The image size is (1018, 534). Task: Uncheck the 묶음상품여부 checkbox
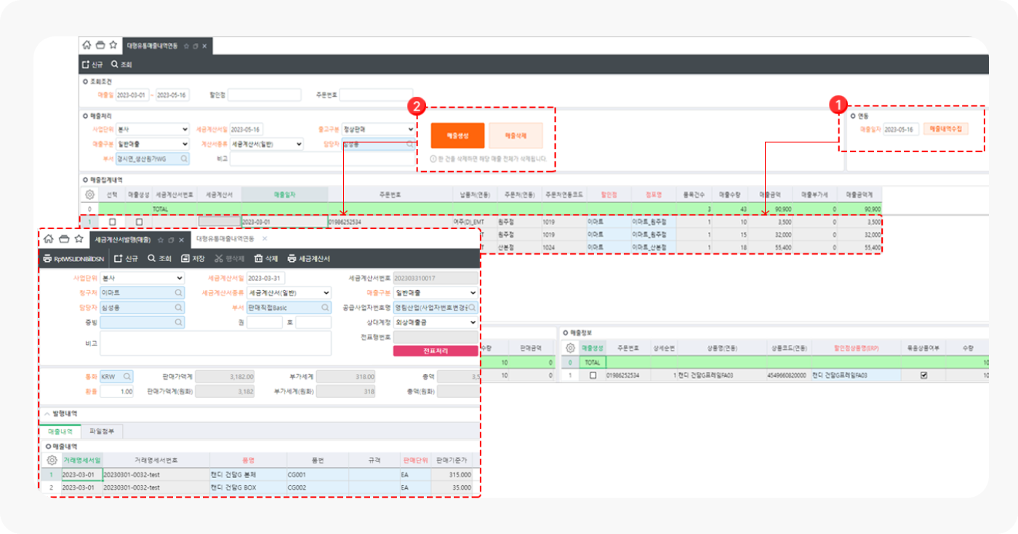click(923, 375)
